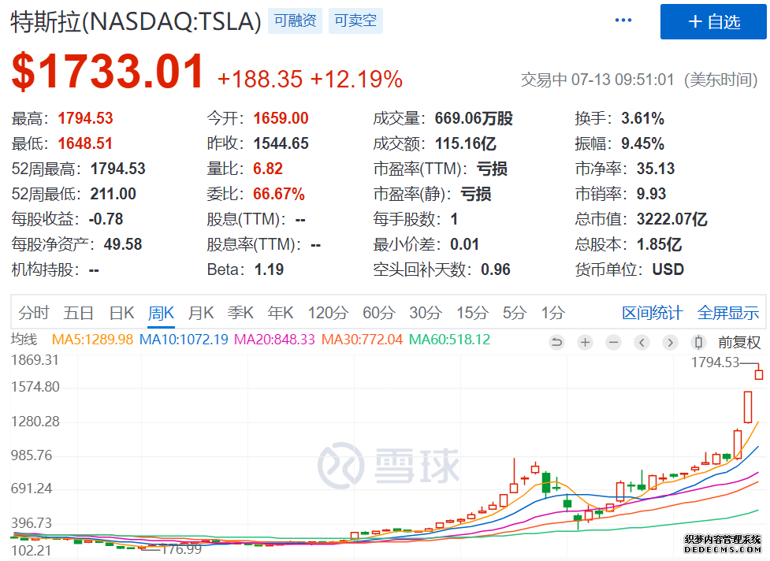770x561 pixels.
Task: Click the 可卖空 tag
Action: click(355, 21)
